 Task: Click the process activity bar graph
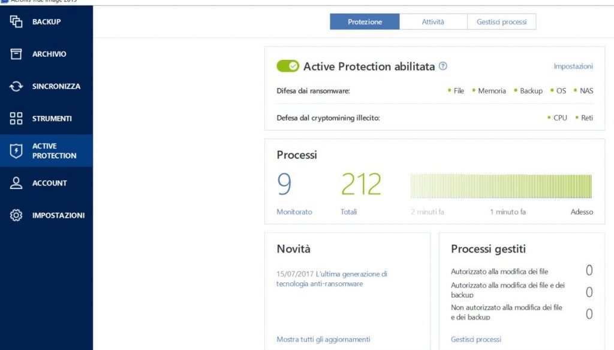pos(501,186)
